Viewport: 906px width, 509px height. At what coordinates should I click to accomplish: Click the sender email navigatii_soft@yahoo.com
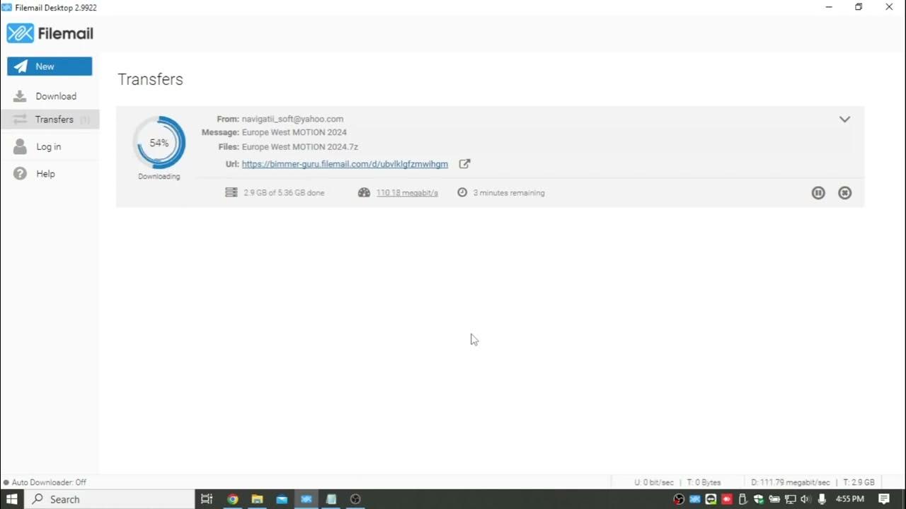[292, 119]
